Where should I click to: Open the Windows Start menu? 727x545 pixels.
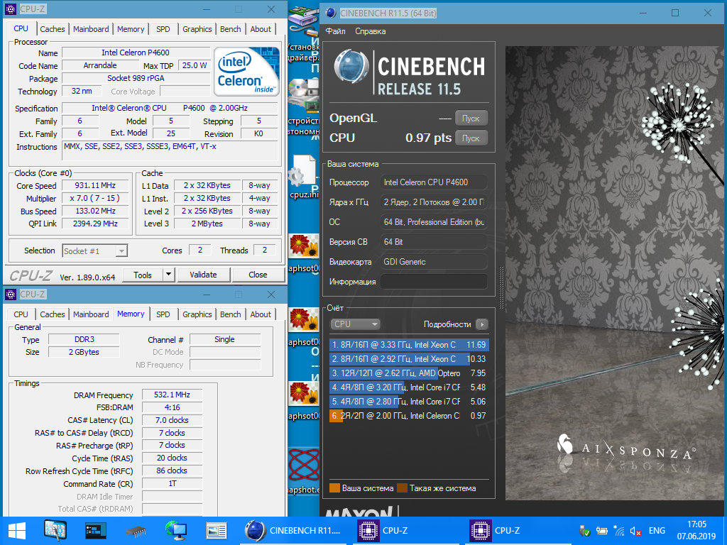(17, 531)
